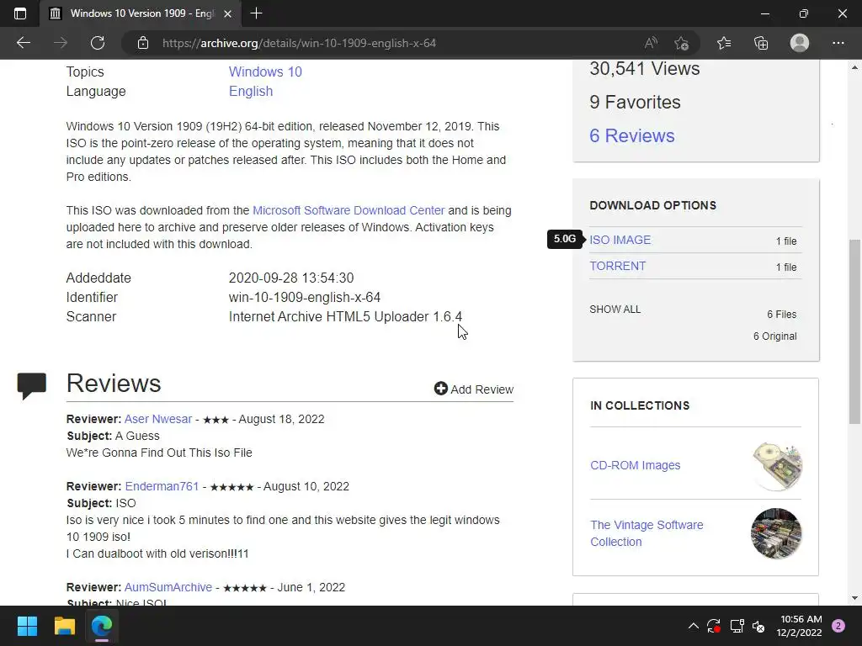The height and width of the screenshot is (646, 862).
Task: Click the scrollbar down arrow
Action: click(854, 598)
